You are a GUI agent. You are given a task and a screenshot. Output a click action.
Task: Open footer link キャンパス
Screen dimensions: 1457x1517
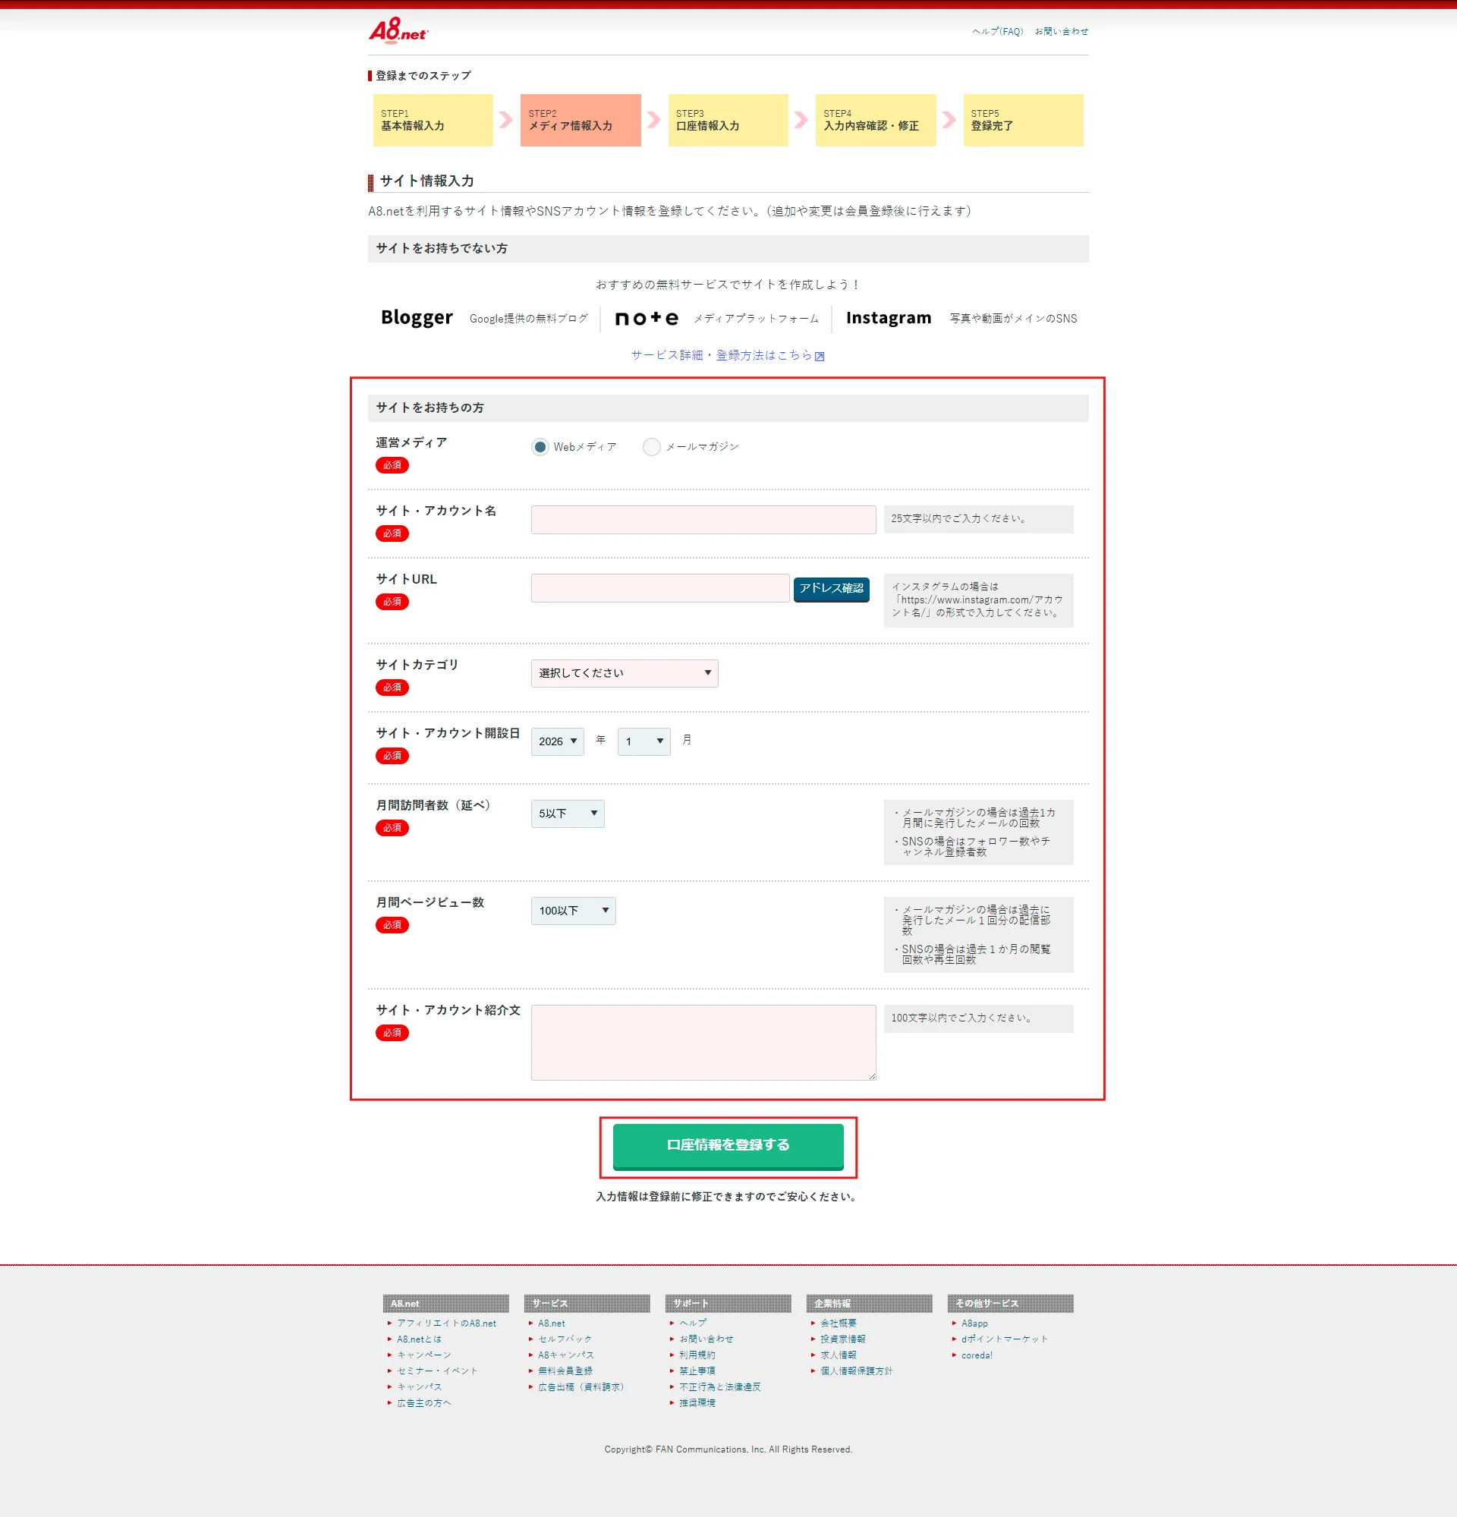420,1387
